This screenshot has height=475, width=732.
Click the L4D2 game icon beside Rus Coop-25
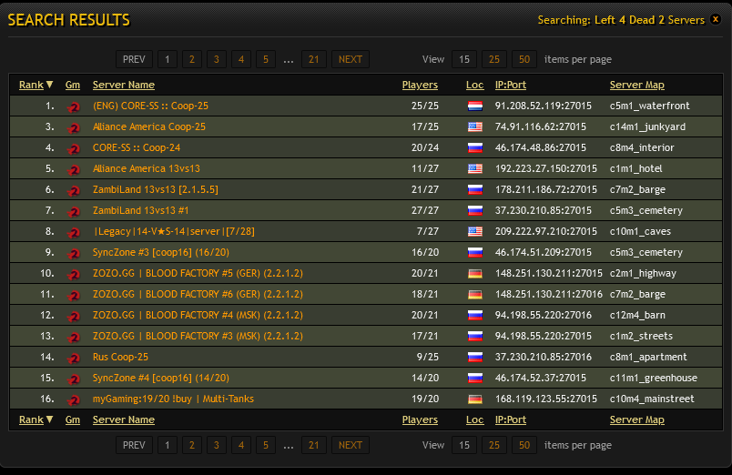tap(74, 358)
